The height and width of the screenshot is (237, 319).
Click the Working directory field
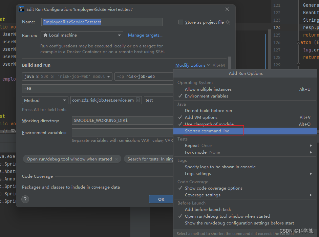(123, 121)
